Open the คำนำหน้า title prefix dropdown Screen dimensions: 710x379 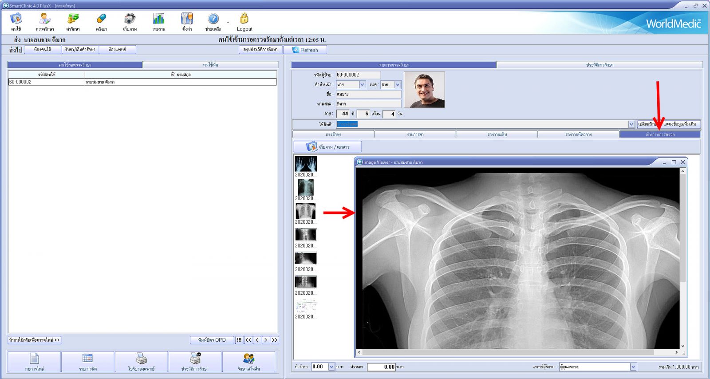click(362, 85)
